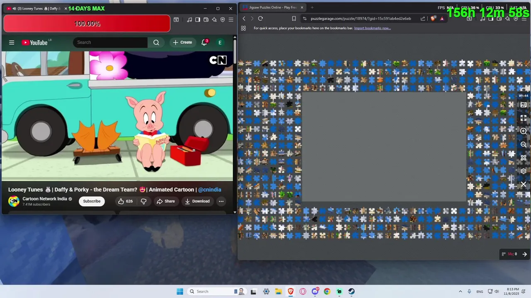Open Cartoon Network India channel name
The height and width of the screenshot is (298, 531).
coord(44,199)
